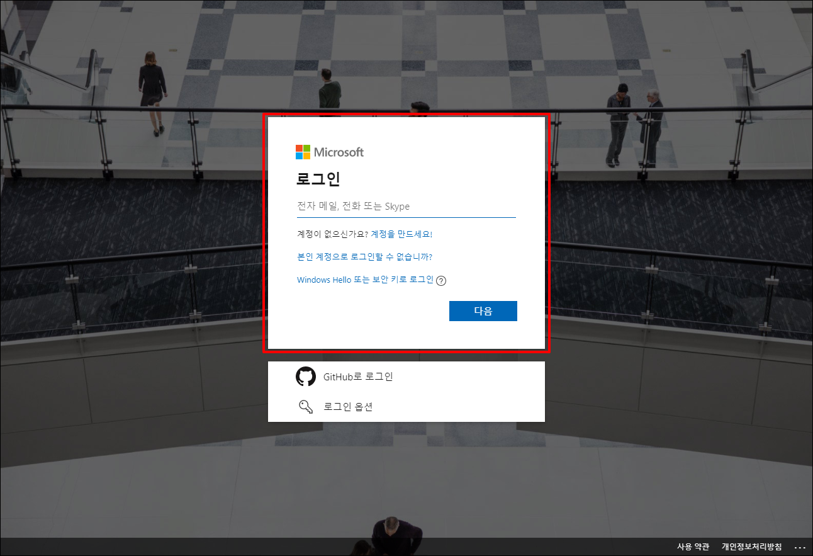This screenshot has height=556, width=813.
Task: Focus the email, phone or Skype field
Action: click(407, 207)
